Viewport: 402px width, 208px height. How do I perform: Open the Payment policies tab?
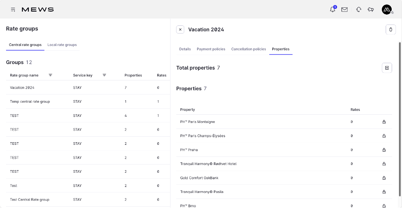(211, 49)
